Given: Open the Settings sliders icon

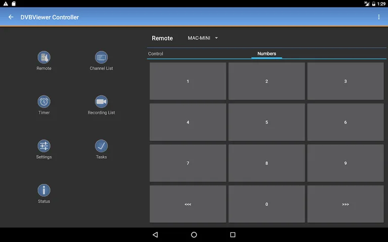Looking at the screenshot, I should (x=44, y=146).
